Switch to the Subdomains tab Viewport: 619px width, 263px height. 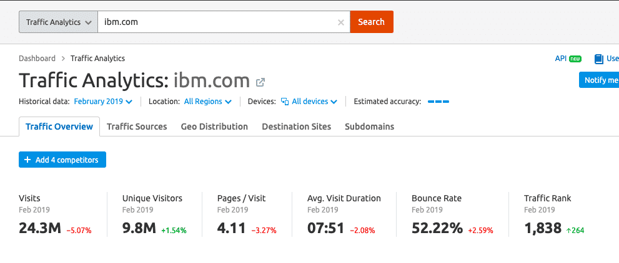[370, 127]
